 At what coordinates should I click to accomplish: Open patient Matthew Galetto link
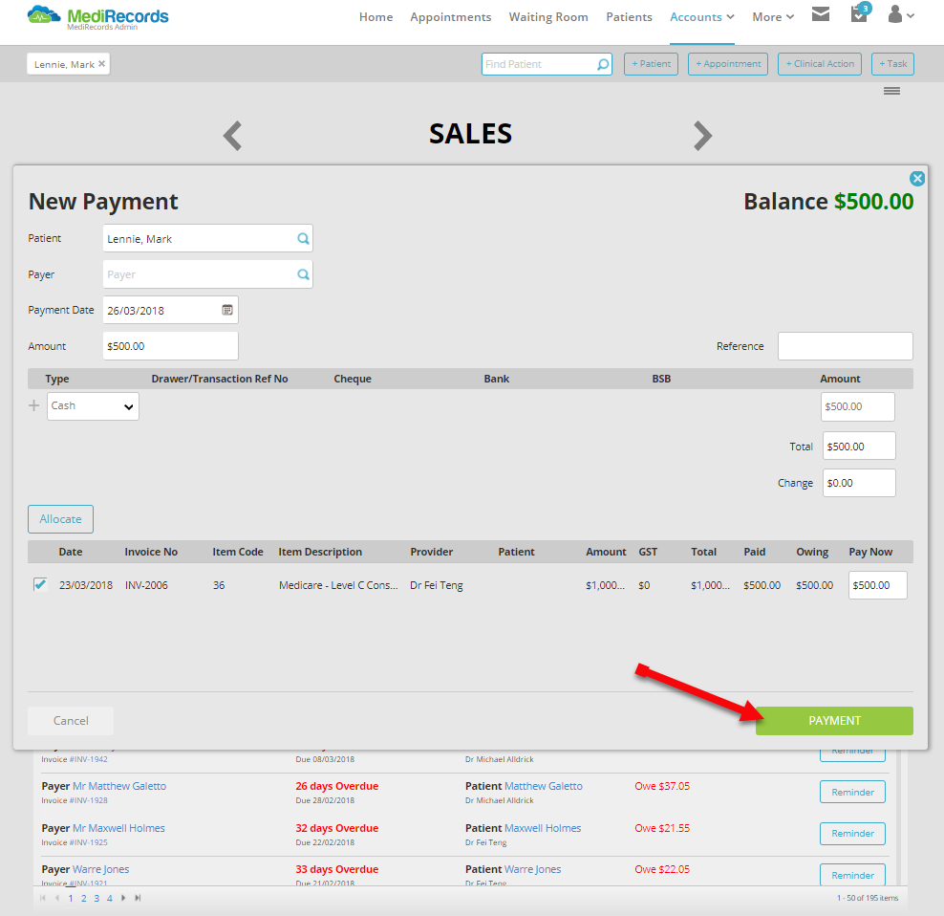click(x=543, y=786)
